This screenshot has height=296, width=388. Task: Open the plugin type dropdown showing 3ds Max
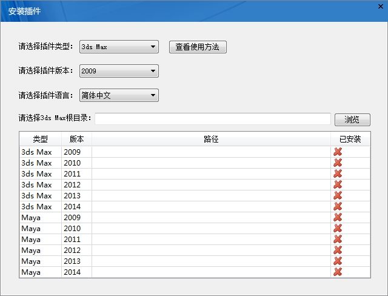pos(119,47)
